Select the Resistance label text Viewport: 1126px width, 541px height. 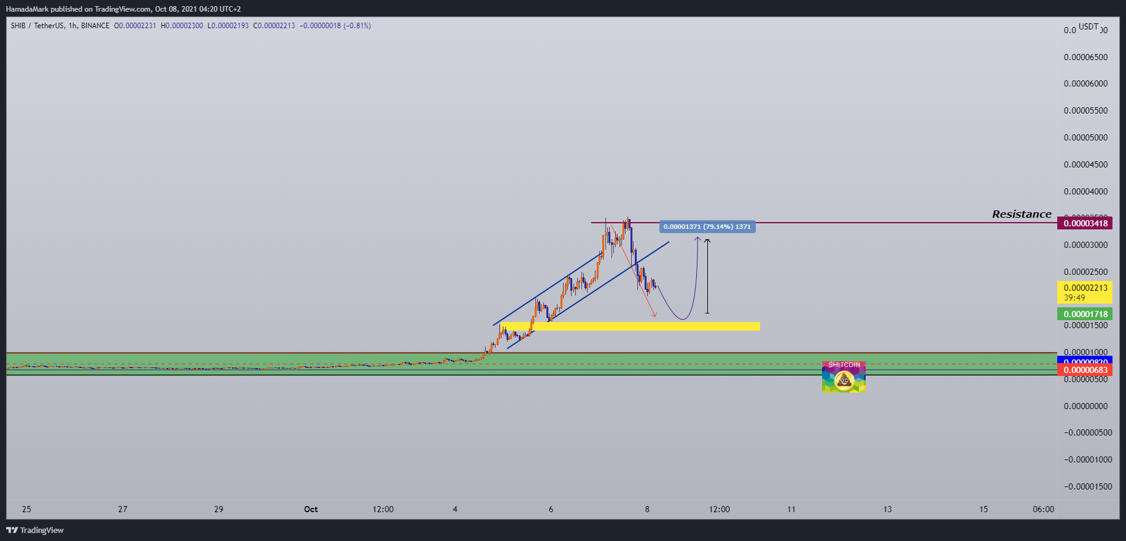click(x=1022, y=214)
